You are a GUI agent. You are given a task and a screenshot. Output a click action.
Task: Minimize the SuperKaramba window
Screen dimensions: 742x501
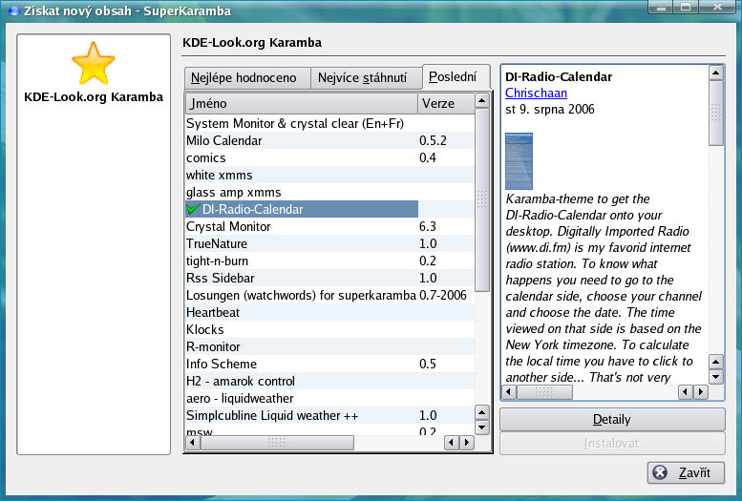661,7
